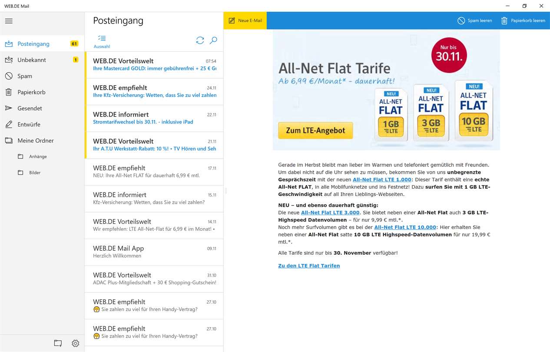Click the refresh inbox icon
The width and height of the screenshot is (550, 352).
(200, 40)
